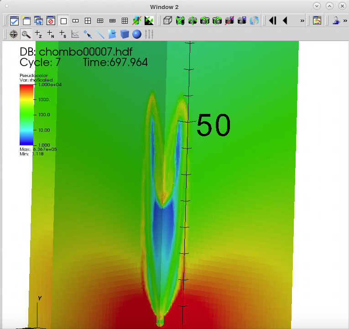Viewport: 349px width, 329px height.
Task: Turn on the box tool
Action: pos(125,34)
